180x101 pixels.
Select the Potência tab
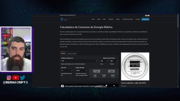63,54
